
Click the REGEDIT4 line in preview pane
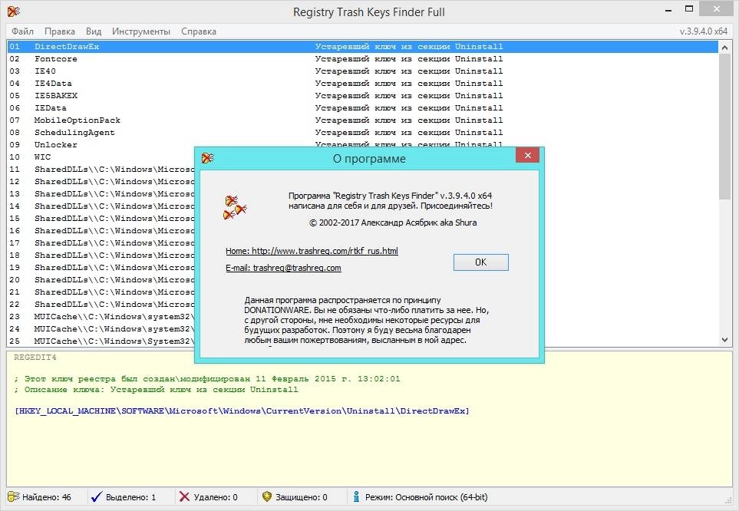point(35,358)
